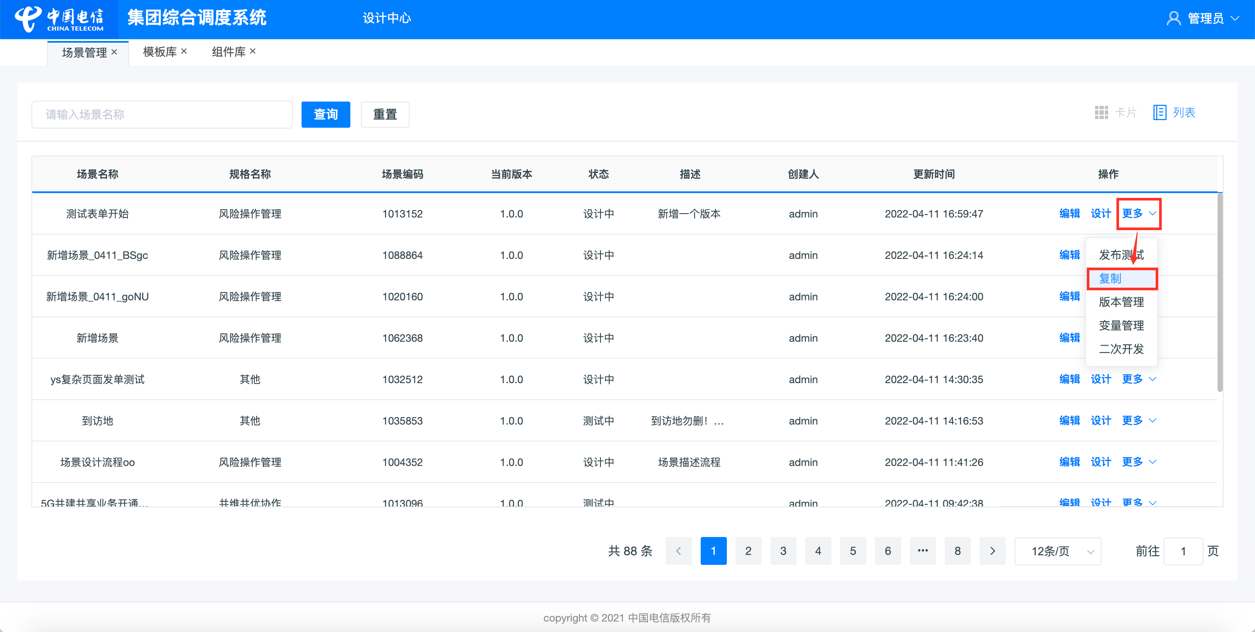Click the administrator user avatar icon
This screenshot has height=632, width=1255.
[1174, 18]
